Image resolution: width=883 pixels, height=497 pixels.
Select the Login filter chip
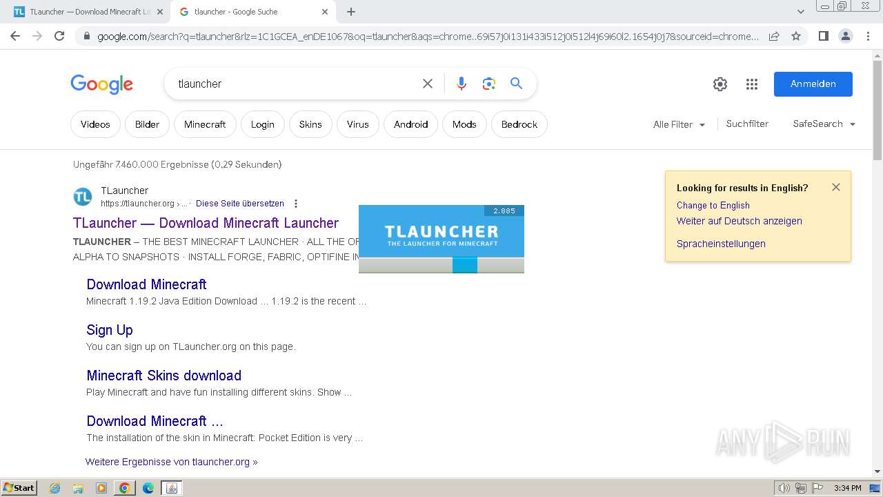(x=262, y=124)
